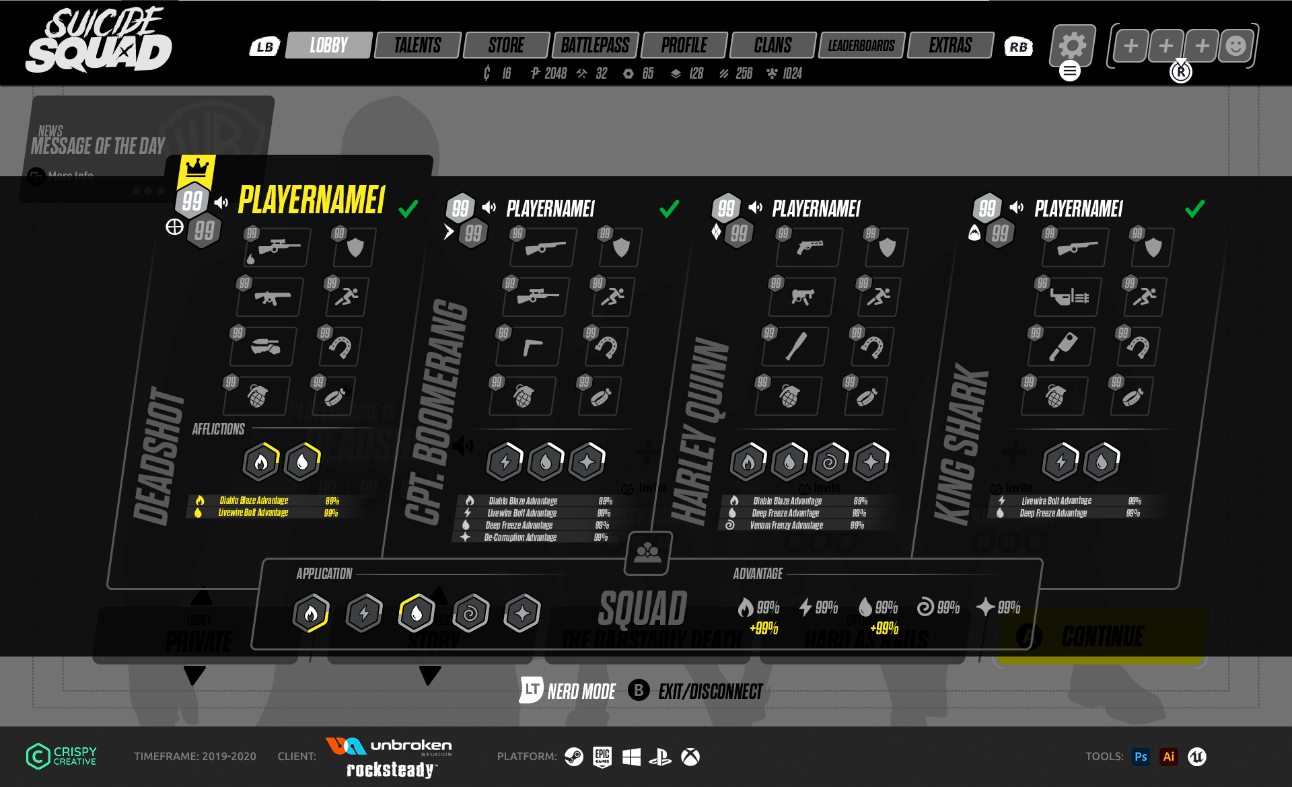
Task: Click the emoji smiley face button
Action: click(x=1236, y=46)
